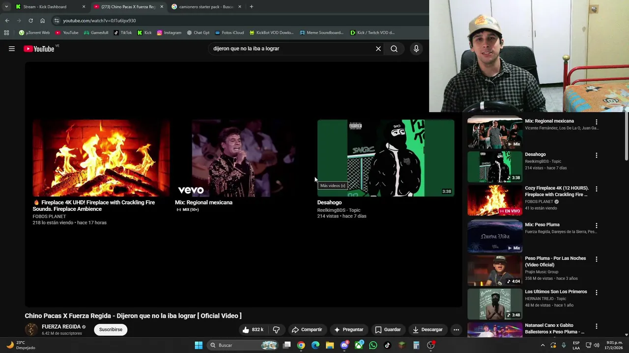Screen dimensions: 629x353
Task: Open a new browser tab
Action: [251, 7]
